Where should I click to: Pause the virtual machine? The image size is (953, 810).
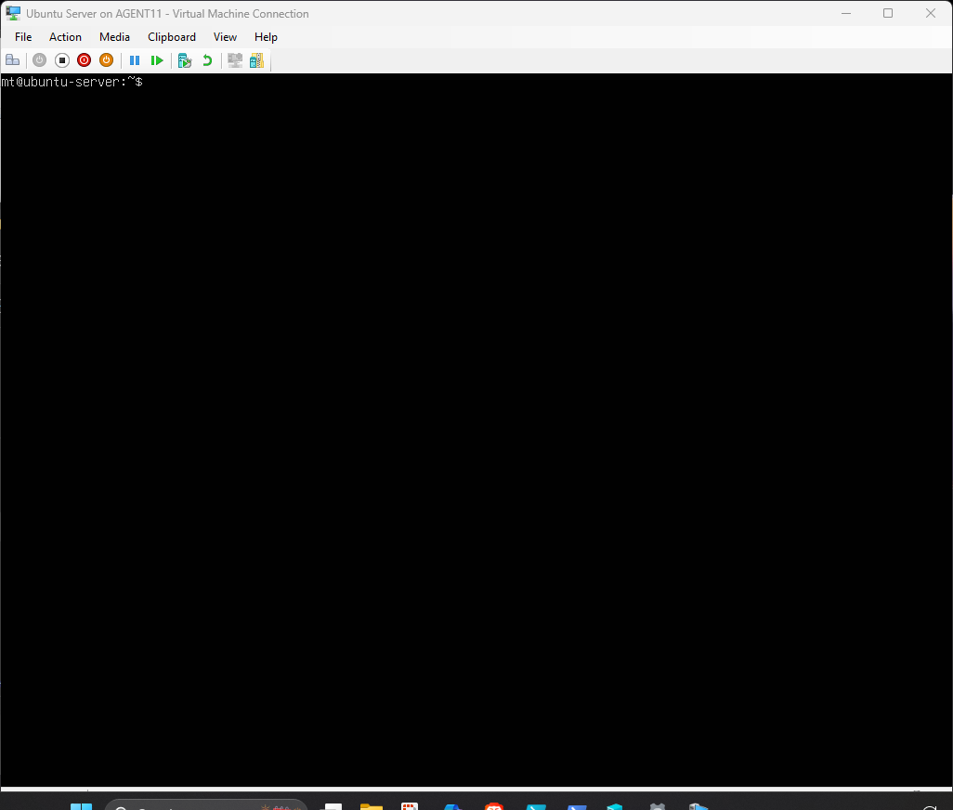pyautogui.click(x=135, y=60)
